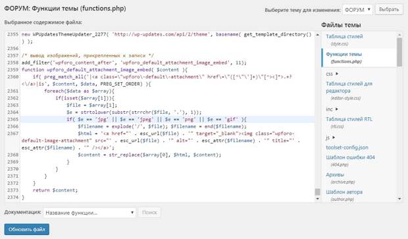408x239 pixels.
Task: Click the Поиск button
Action: [x=149, y=213]
